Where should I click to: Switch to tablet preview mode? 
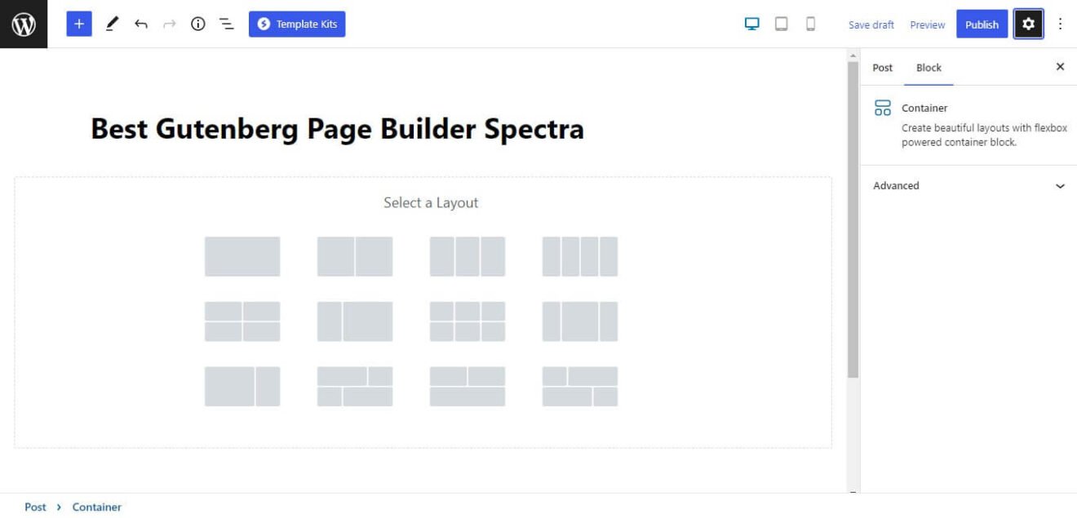click(x=781, y=24)
